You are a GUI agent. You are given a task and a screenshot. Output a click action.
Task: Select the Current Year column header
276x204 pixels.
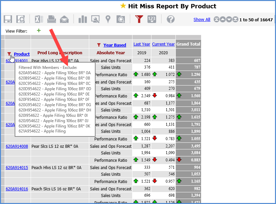[163, 44]
